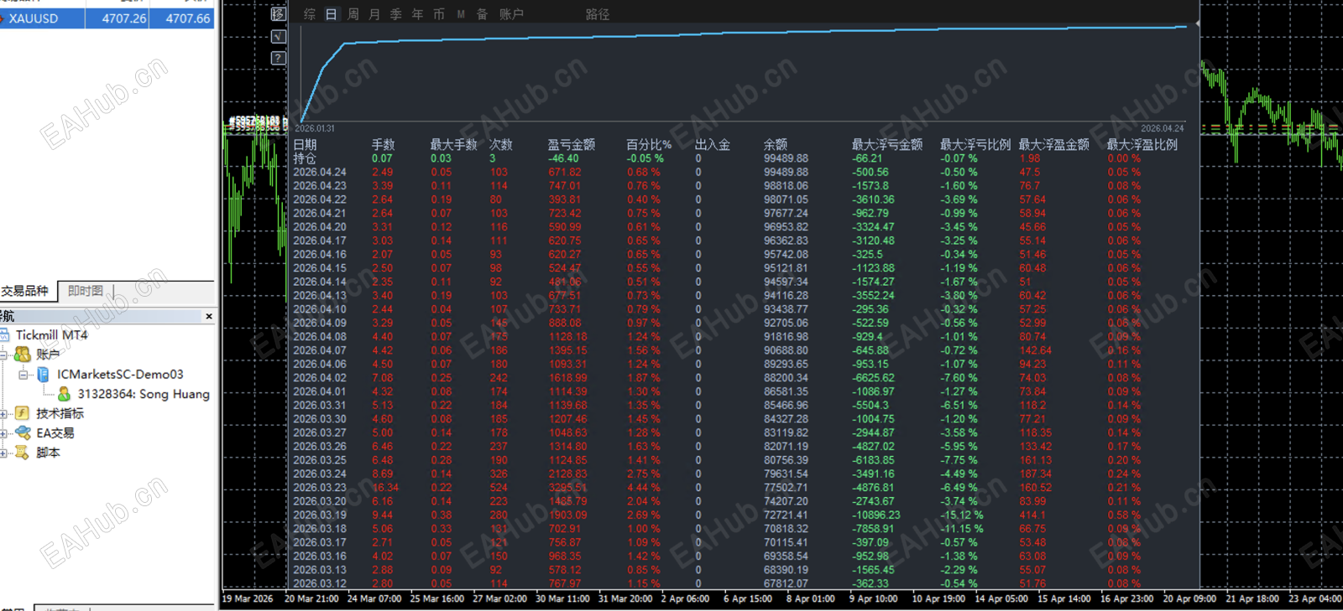1343x611 pixels.
Task: Click the 日期 column header
Action: pos(305,145)
